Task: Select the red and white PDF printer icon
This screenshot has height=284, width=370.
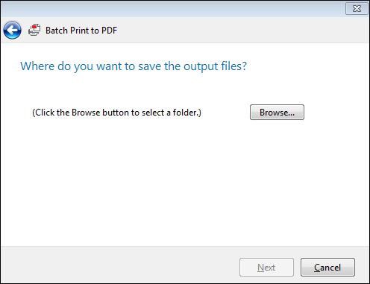Action: pyautogui.click(x=34, y=30)
